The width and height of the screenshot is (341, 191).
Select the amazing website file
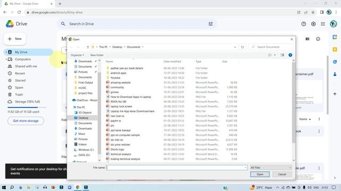[120, 83]
